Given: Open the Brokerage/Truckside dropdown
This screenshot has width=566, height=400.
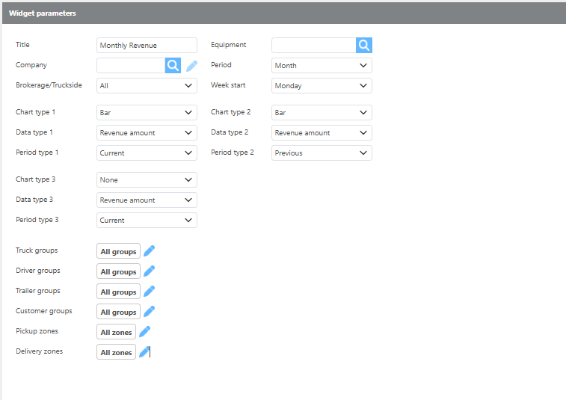Looking at the screenshot, I should click(147, 86).
